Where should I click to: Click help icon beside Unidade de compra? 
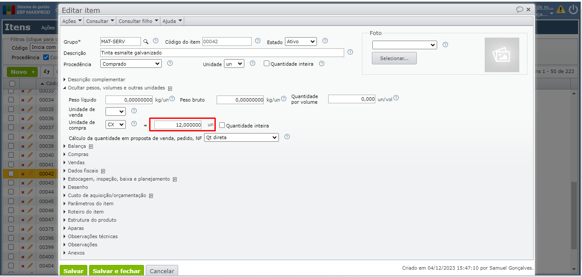[134, 124]
